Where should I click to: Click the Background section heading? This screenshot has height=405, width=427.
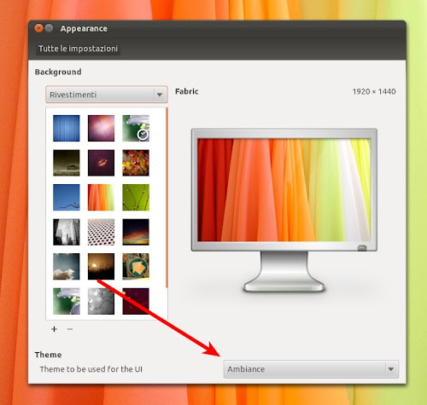pyautogui.click(x=58, y=72)
